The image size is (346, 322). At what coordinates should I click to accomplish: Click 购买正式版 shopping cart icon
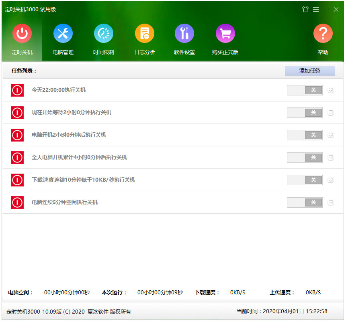coord(225,34)
